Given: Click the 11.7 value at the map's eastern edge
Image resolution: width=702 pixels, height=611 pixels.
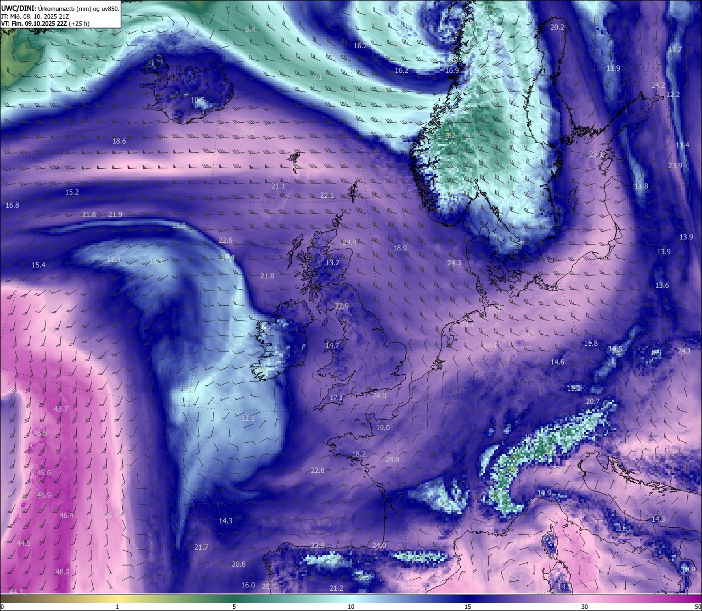Looking at the screenshot, I should [675, 49].
